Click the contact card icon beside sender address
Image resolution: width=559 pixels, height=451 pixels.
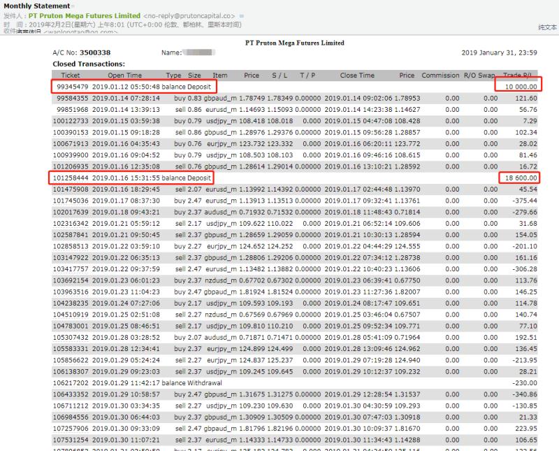(241, 16)
